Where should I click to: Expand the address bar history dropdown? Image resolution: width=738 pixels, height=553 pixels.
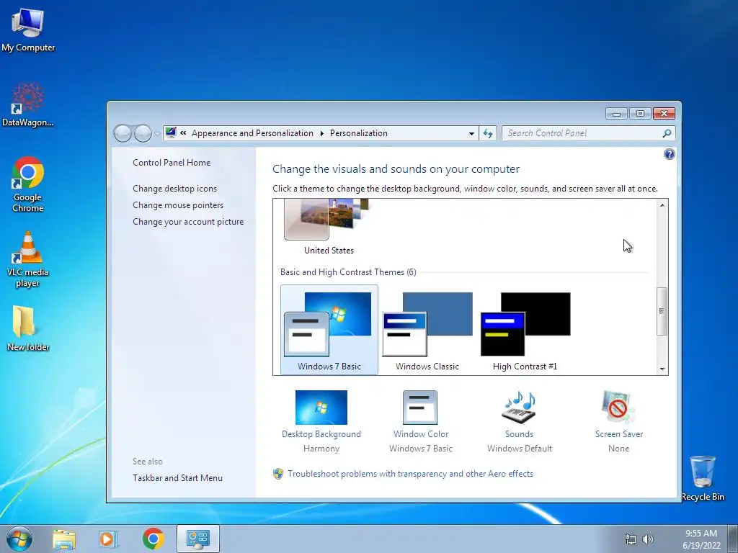(x=471, y=133)
